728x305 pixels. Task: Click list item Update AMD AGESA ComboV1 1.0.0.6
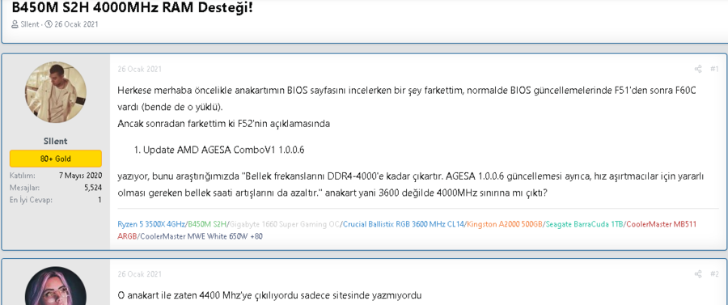[224, 150]
